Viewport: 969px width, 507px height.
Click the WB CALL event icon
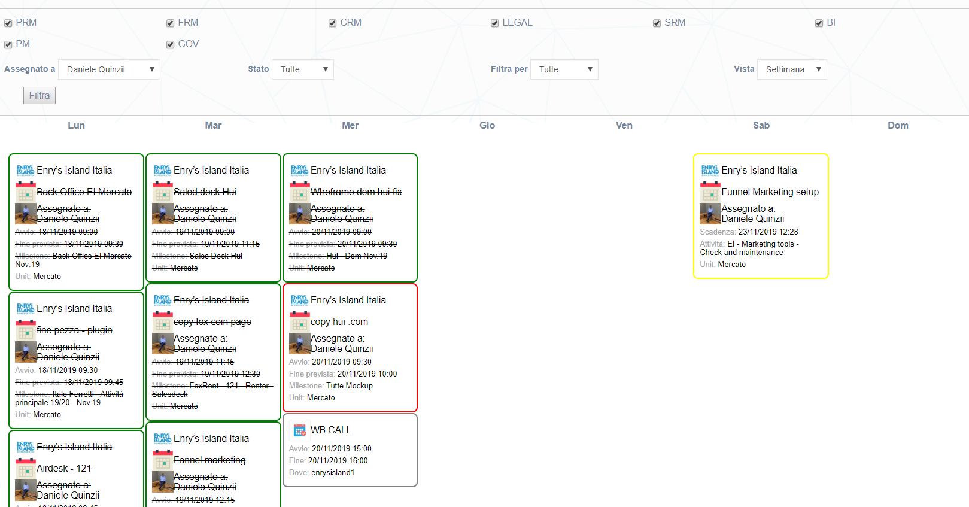click(x=300, y=430)
